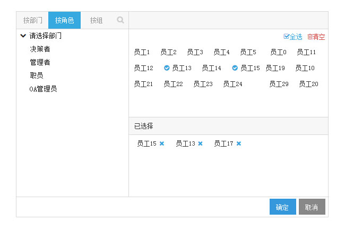Select the 职员 tree item

(37, 75)
